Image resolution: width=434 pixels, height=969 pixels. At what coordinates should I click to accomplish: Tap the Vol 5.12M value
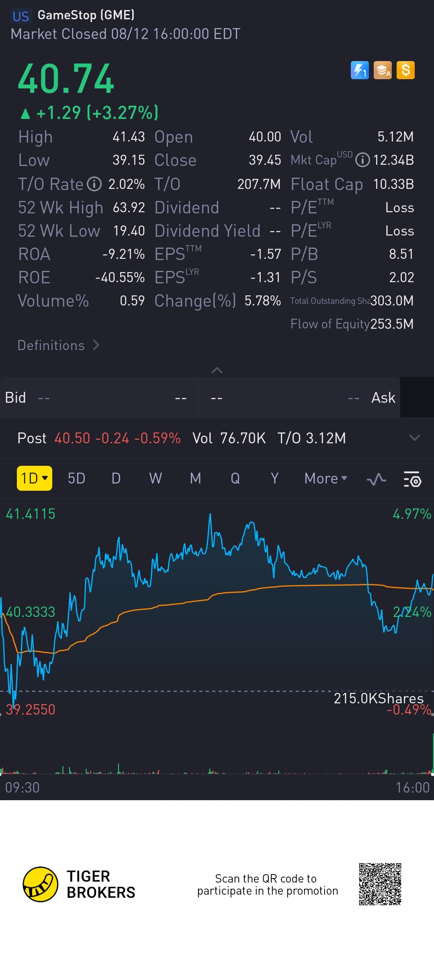[395, 137]
